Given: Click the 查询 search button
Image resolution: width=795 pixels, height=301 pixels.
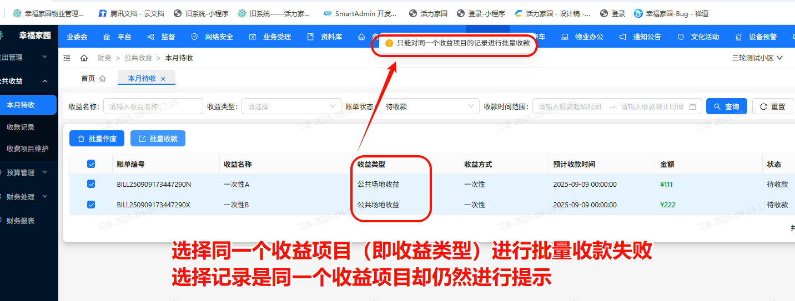Looking at the screenshot, I should tap(726, 106).
